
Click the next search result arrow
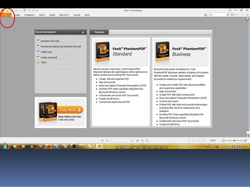tap(243, 15)
